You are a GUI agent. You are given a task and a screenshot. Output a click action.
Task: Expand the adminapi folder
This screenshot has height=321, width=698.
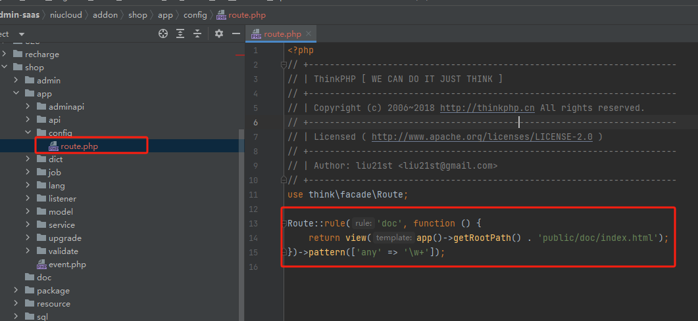pos(28,107)
